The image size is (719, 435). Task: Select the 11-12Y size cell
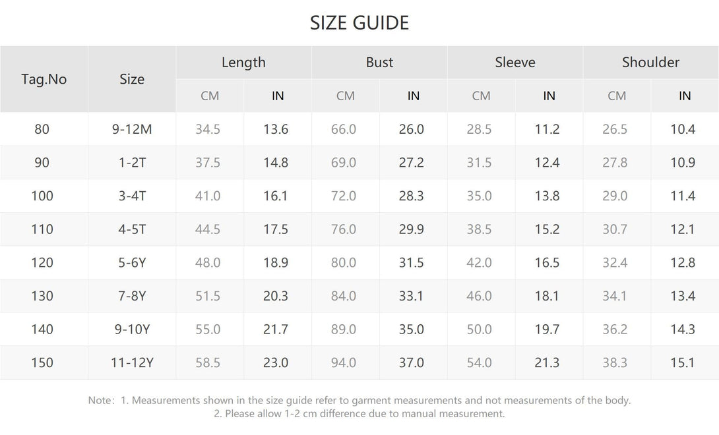(x=132, y=363)
